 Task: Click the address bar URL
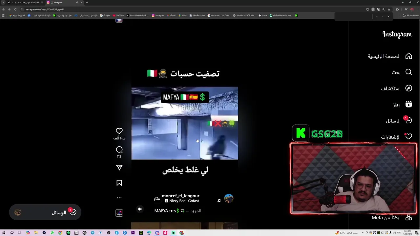coord(45,9)
